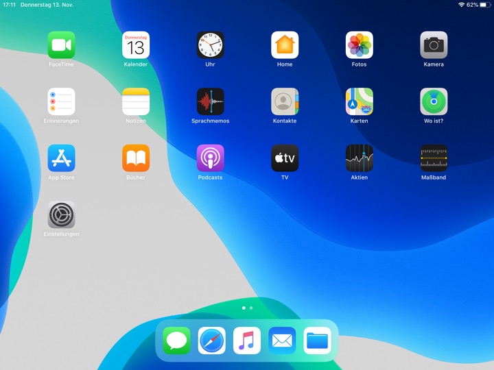This screenshot has height=370, width=494.
Task: Open the App Store
Action: [x=62, y=158]
